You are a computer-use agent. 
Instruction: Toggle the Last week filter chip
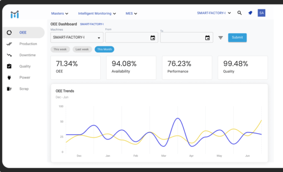coord(82,49)
